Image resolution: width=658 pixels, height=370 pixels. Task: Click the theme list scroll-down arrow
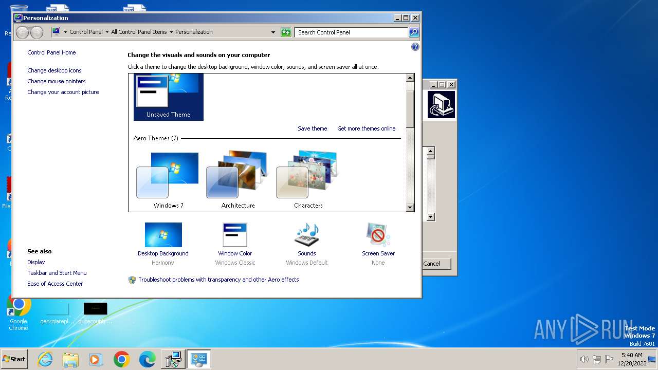click(410, 208)
